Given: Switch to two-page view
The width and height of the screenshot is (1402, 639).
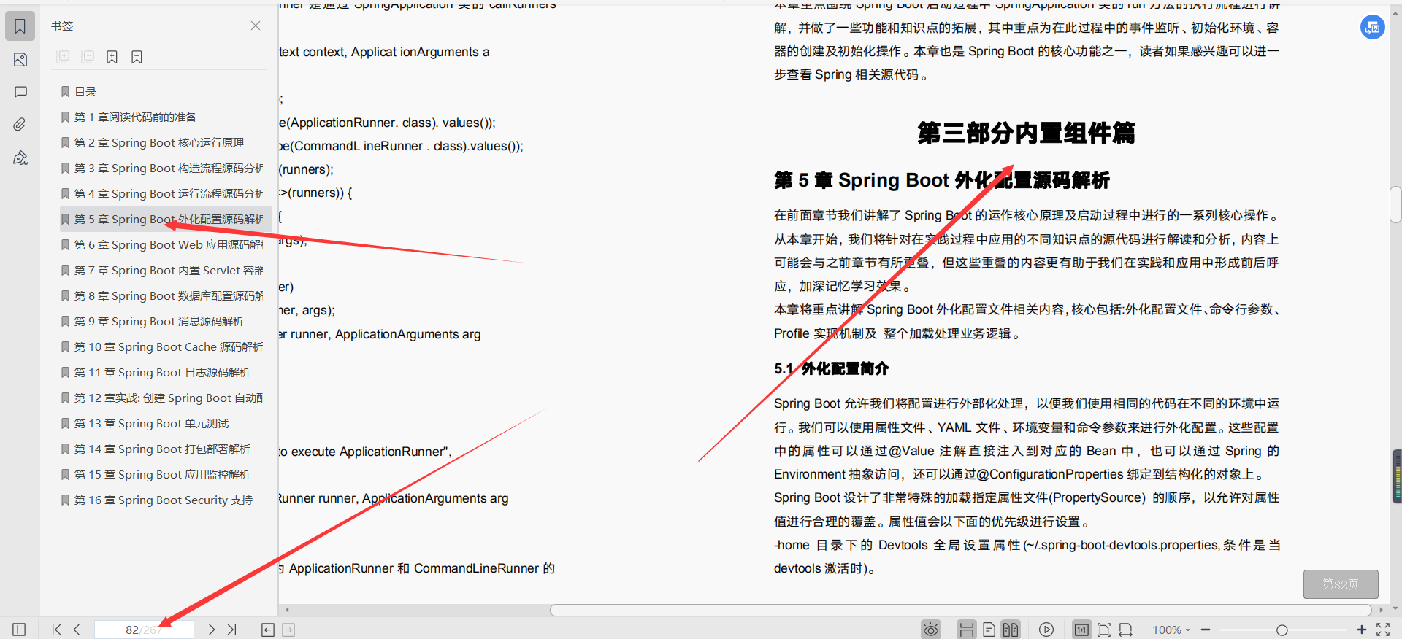Looking at the screenshot, I should pyautogui.click(x=1011, y=630).
